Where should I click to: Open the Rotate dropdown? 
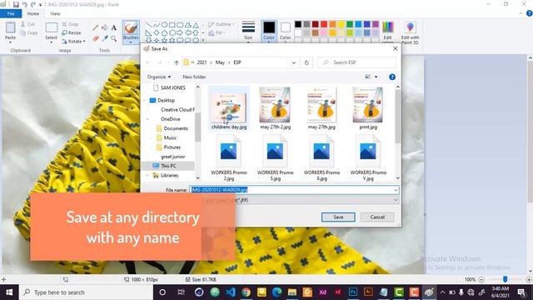(73, 41)
